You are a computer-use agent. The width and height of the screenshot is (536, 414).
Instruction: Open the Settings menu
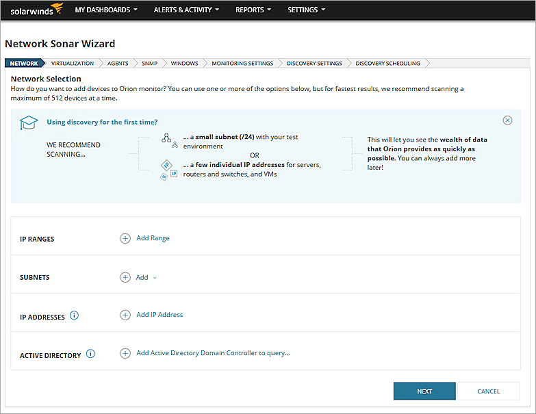click(x=306, y=10)
